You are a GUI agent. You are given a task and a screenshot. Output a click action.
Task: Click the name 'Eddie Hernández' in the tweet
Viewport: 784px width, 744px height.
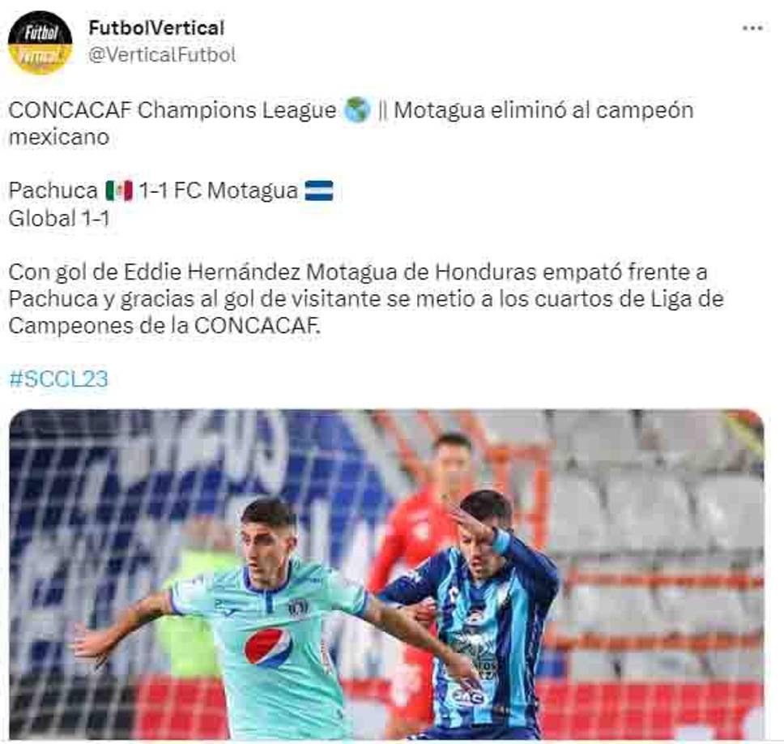212,272
